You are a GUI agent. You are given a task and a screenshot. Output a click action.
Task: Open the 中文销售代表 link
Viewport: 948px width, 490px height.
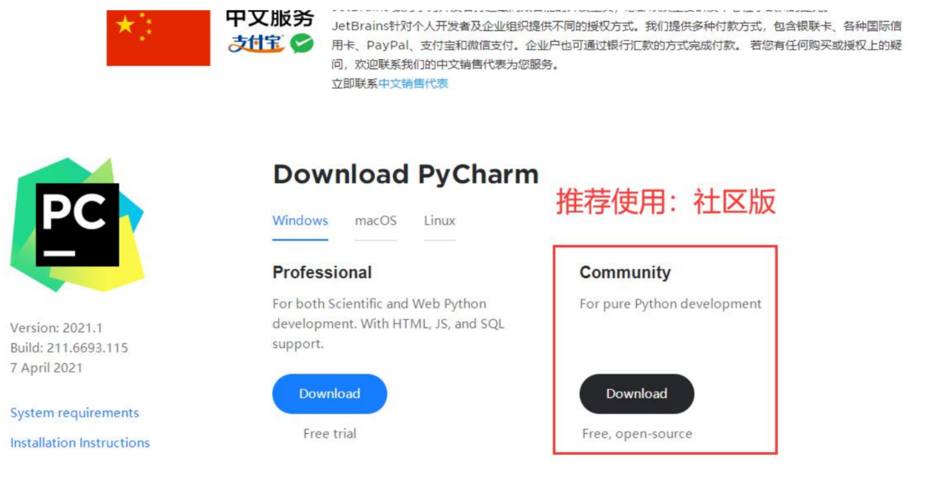[x=414, y=84]
